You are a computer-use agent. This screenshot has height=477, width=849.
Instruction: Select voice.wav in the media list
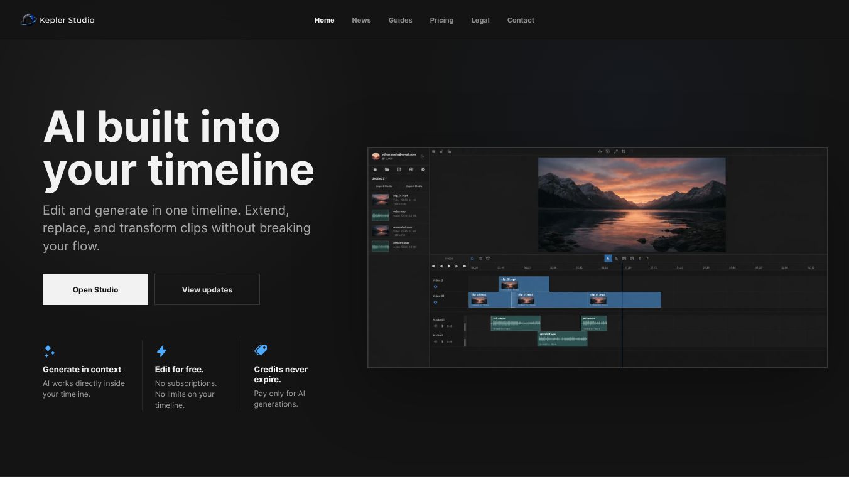pos(399,215)
